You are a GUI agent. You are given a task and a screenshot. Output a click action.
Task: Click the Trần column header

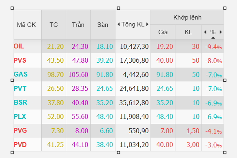(x=78, y=25)
